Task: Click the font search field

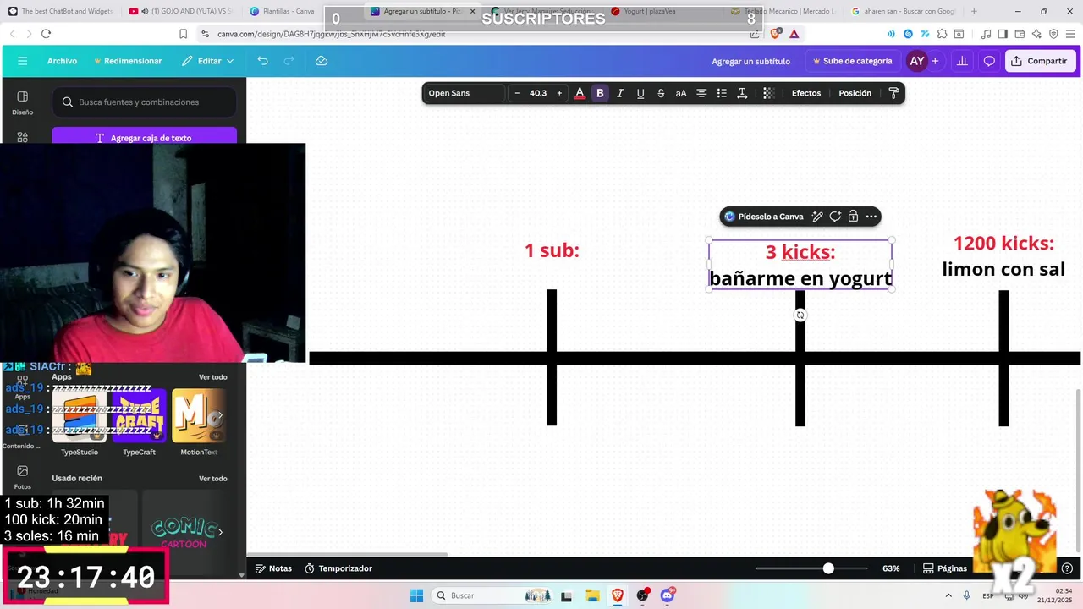Action: 144,102
